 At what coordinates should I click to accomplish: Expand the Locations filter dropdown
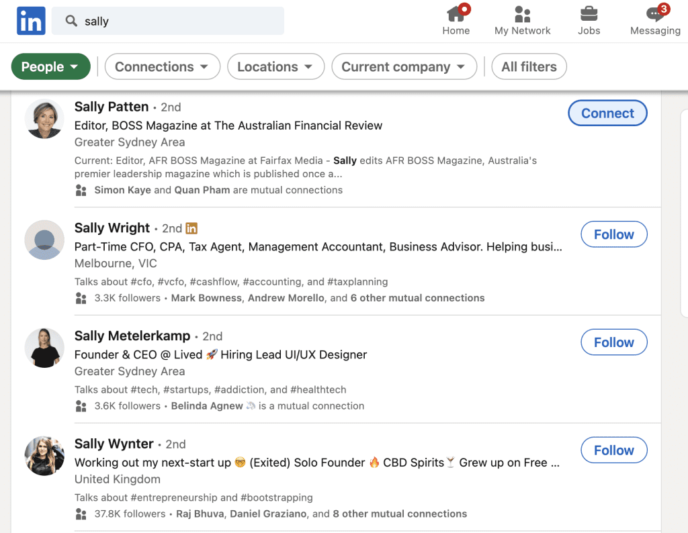275,66
